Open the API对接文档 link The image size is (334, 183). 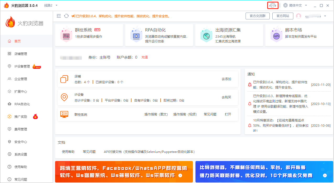pyautogui.click(x=149, y=152)
